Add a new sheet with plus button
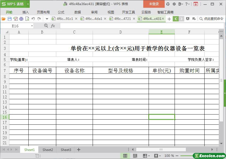Screen dimensions: 226x159 tap(79, 150)
